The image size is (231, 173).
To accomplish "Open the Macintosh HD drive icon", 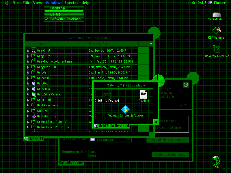I will (x=217, y=15).
